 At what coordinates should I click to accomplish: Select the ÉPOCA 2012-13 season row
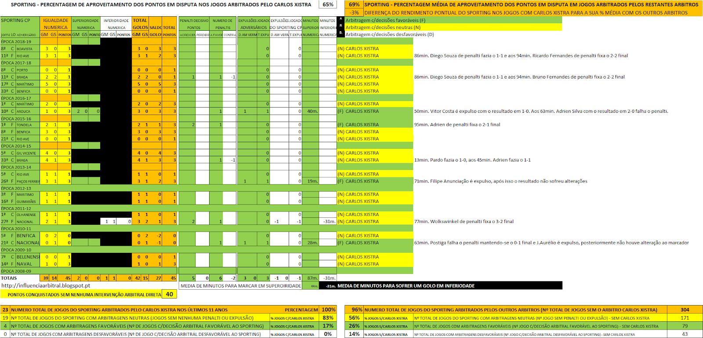pyautogui.click(x=20, y=188)
